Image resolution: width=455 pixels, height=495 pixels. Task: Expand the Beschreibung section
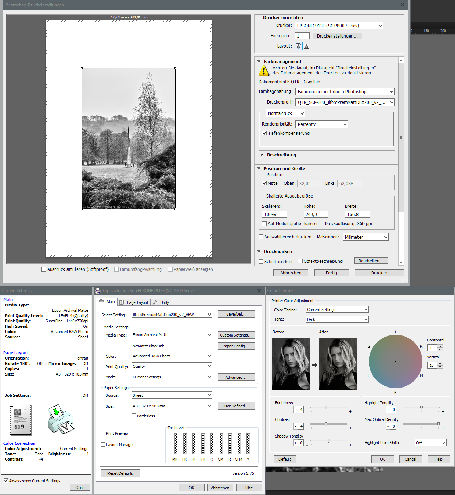tap(262, 155)
